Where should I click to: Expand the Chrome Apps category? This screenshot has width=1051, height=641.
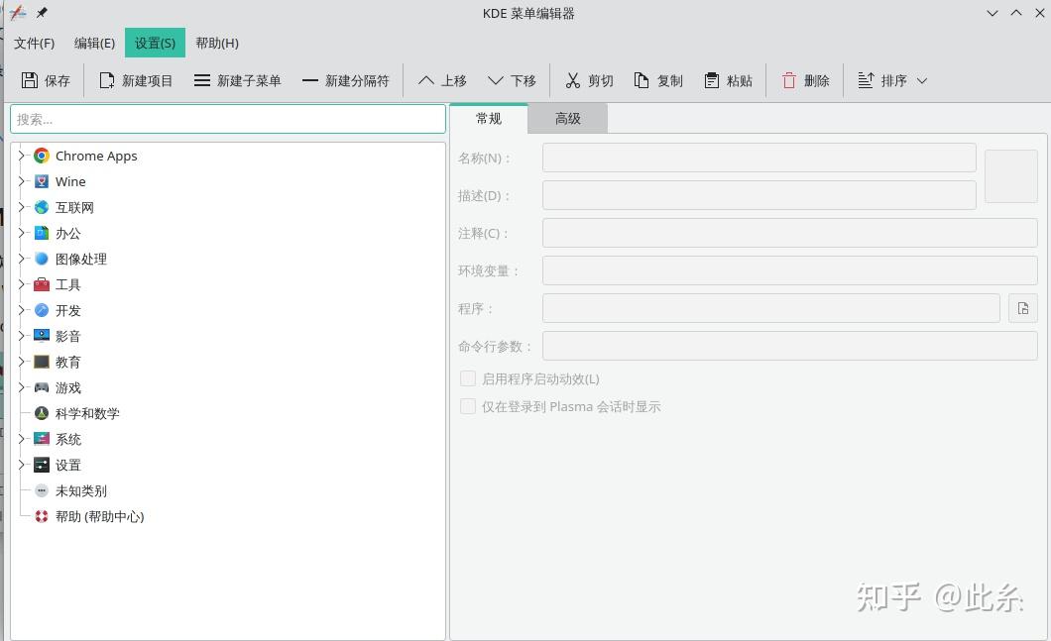[22, 156]
